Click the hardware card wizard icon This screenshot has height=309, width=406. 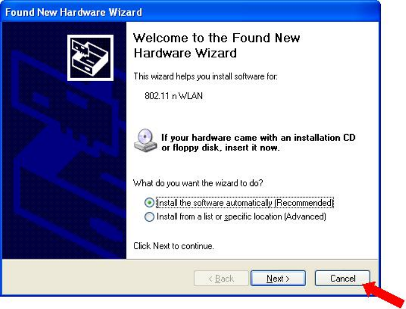tap(90, 57)
